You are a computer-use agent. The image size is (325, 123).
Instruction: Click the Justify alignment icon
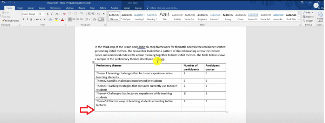82,19
